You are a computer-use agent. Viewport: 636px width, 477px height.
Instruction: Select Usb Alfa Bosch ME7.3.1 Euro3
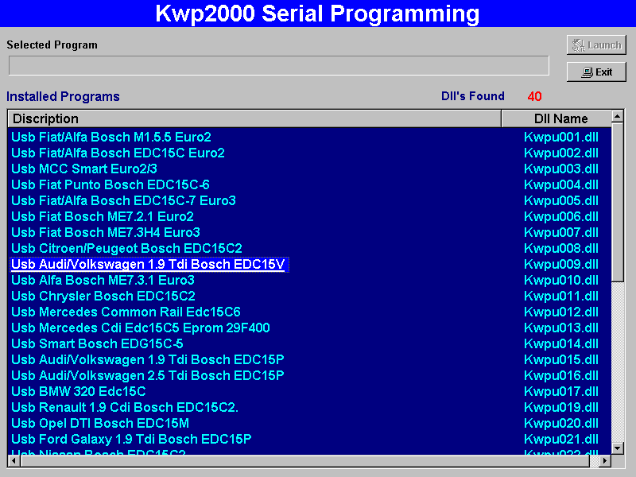tap(103, 281)
